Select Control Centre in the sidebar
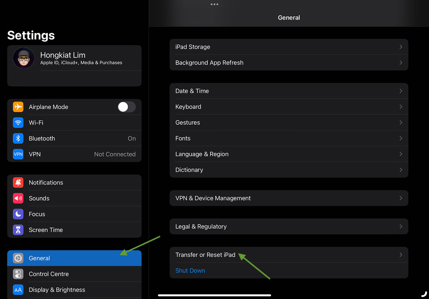This screenshot has height=299, width=429. coord(74,274)
